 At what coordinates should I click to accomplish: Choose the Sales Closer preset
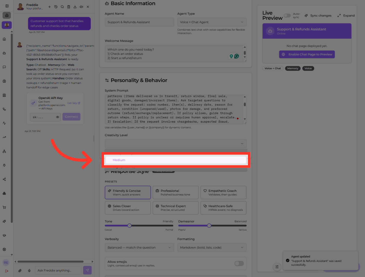coord(128,208)
